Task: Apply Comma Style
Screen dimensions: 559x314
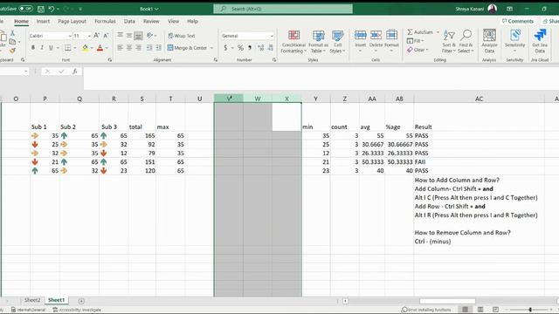Action: point(250,47)
